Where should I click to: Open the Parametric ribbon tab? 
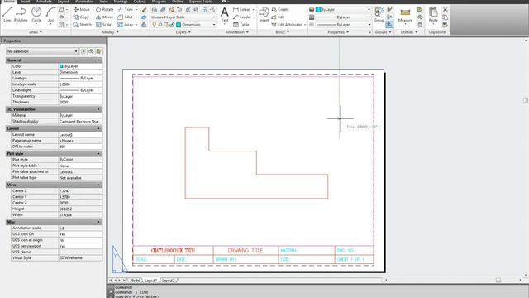pyautogui.click(x=84, y=2)
